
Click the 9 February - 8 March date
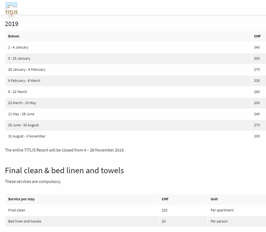pos(24,81)
